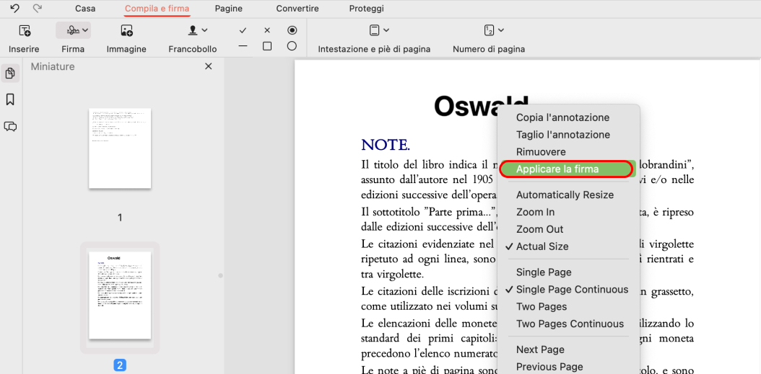Click the Immagine insert image icon

126,30
